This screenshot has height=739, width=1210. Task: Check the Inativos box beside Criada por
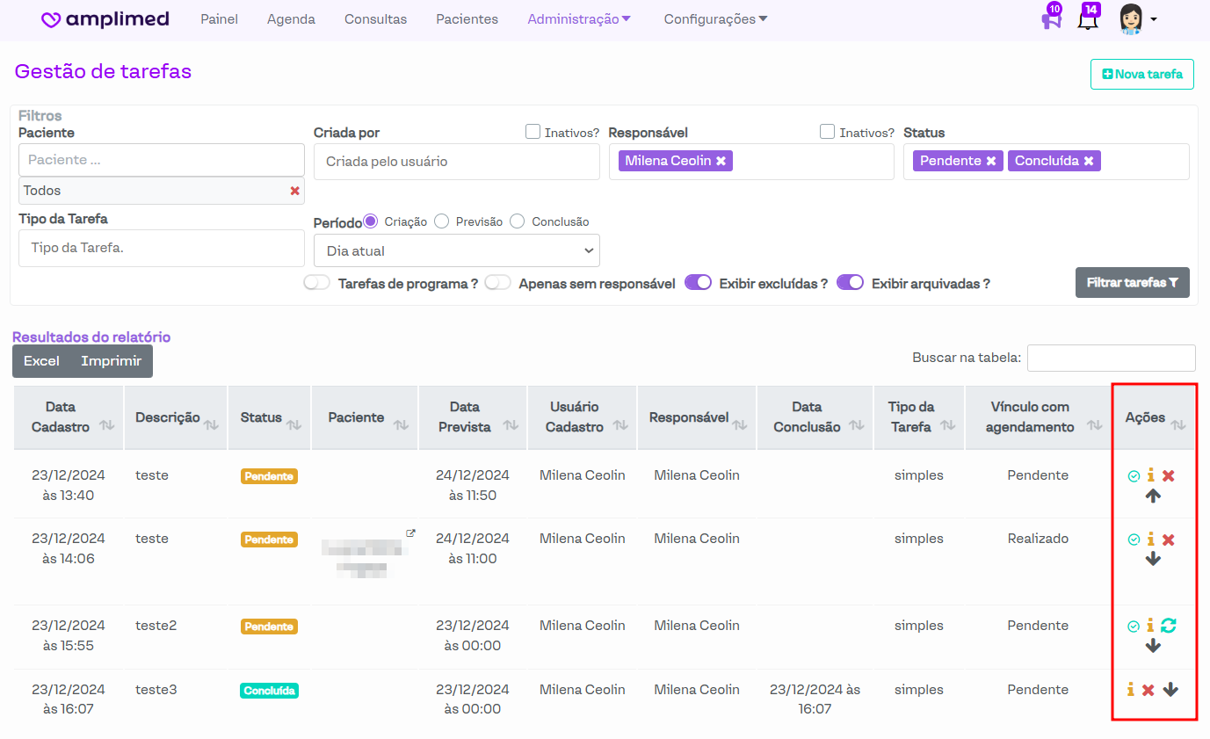[533, 132]
